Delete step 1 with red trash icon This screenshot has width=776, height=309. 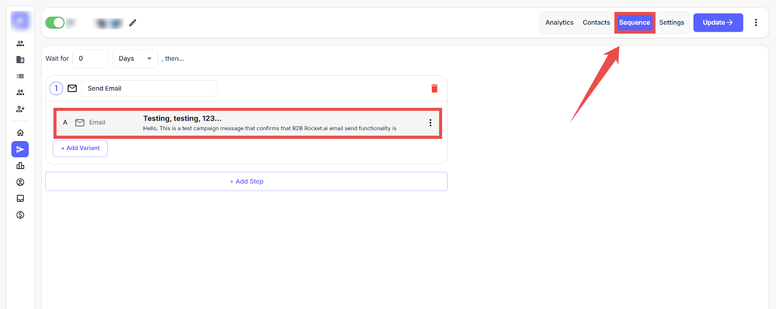point(434,88)
